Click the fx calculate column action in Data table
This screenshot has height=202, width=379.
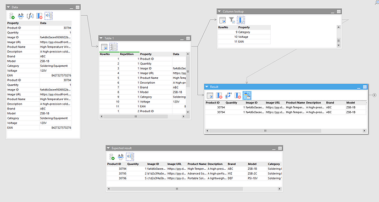pos(30,16)
